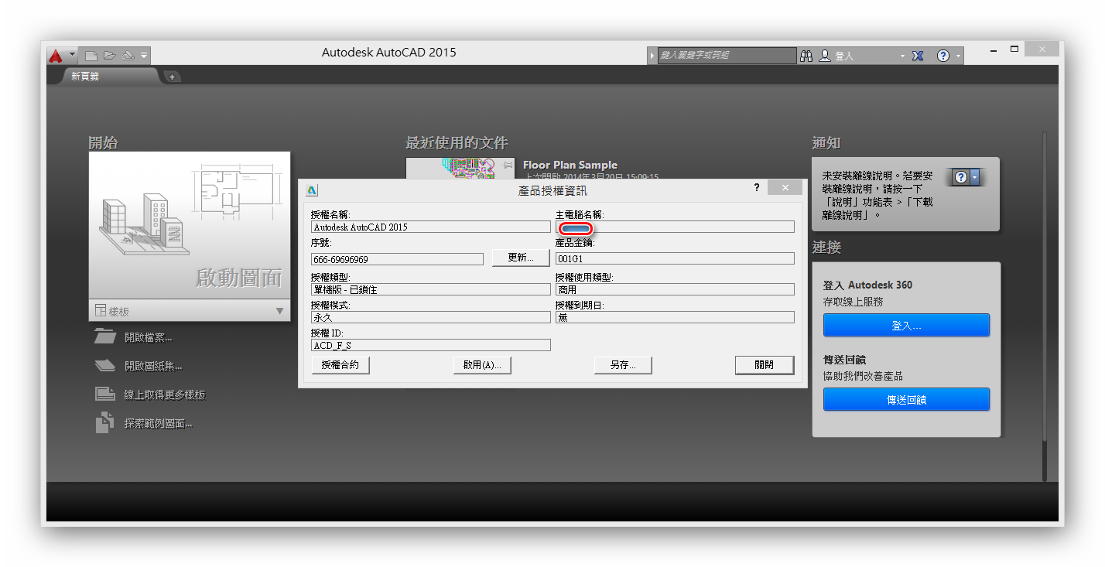Click the help icon in the notification panel
Screen dimensions: 1105x567
point(960,177)
